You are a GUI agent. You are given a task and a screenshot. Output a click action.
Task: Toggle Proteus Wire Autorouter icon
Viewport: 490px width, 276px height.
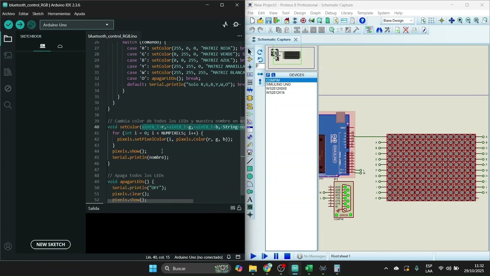point(369,30)
